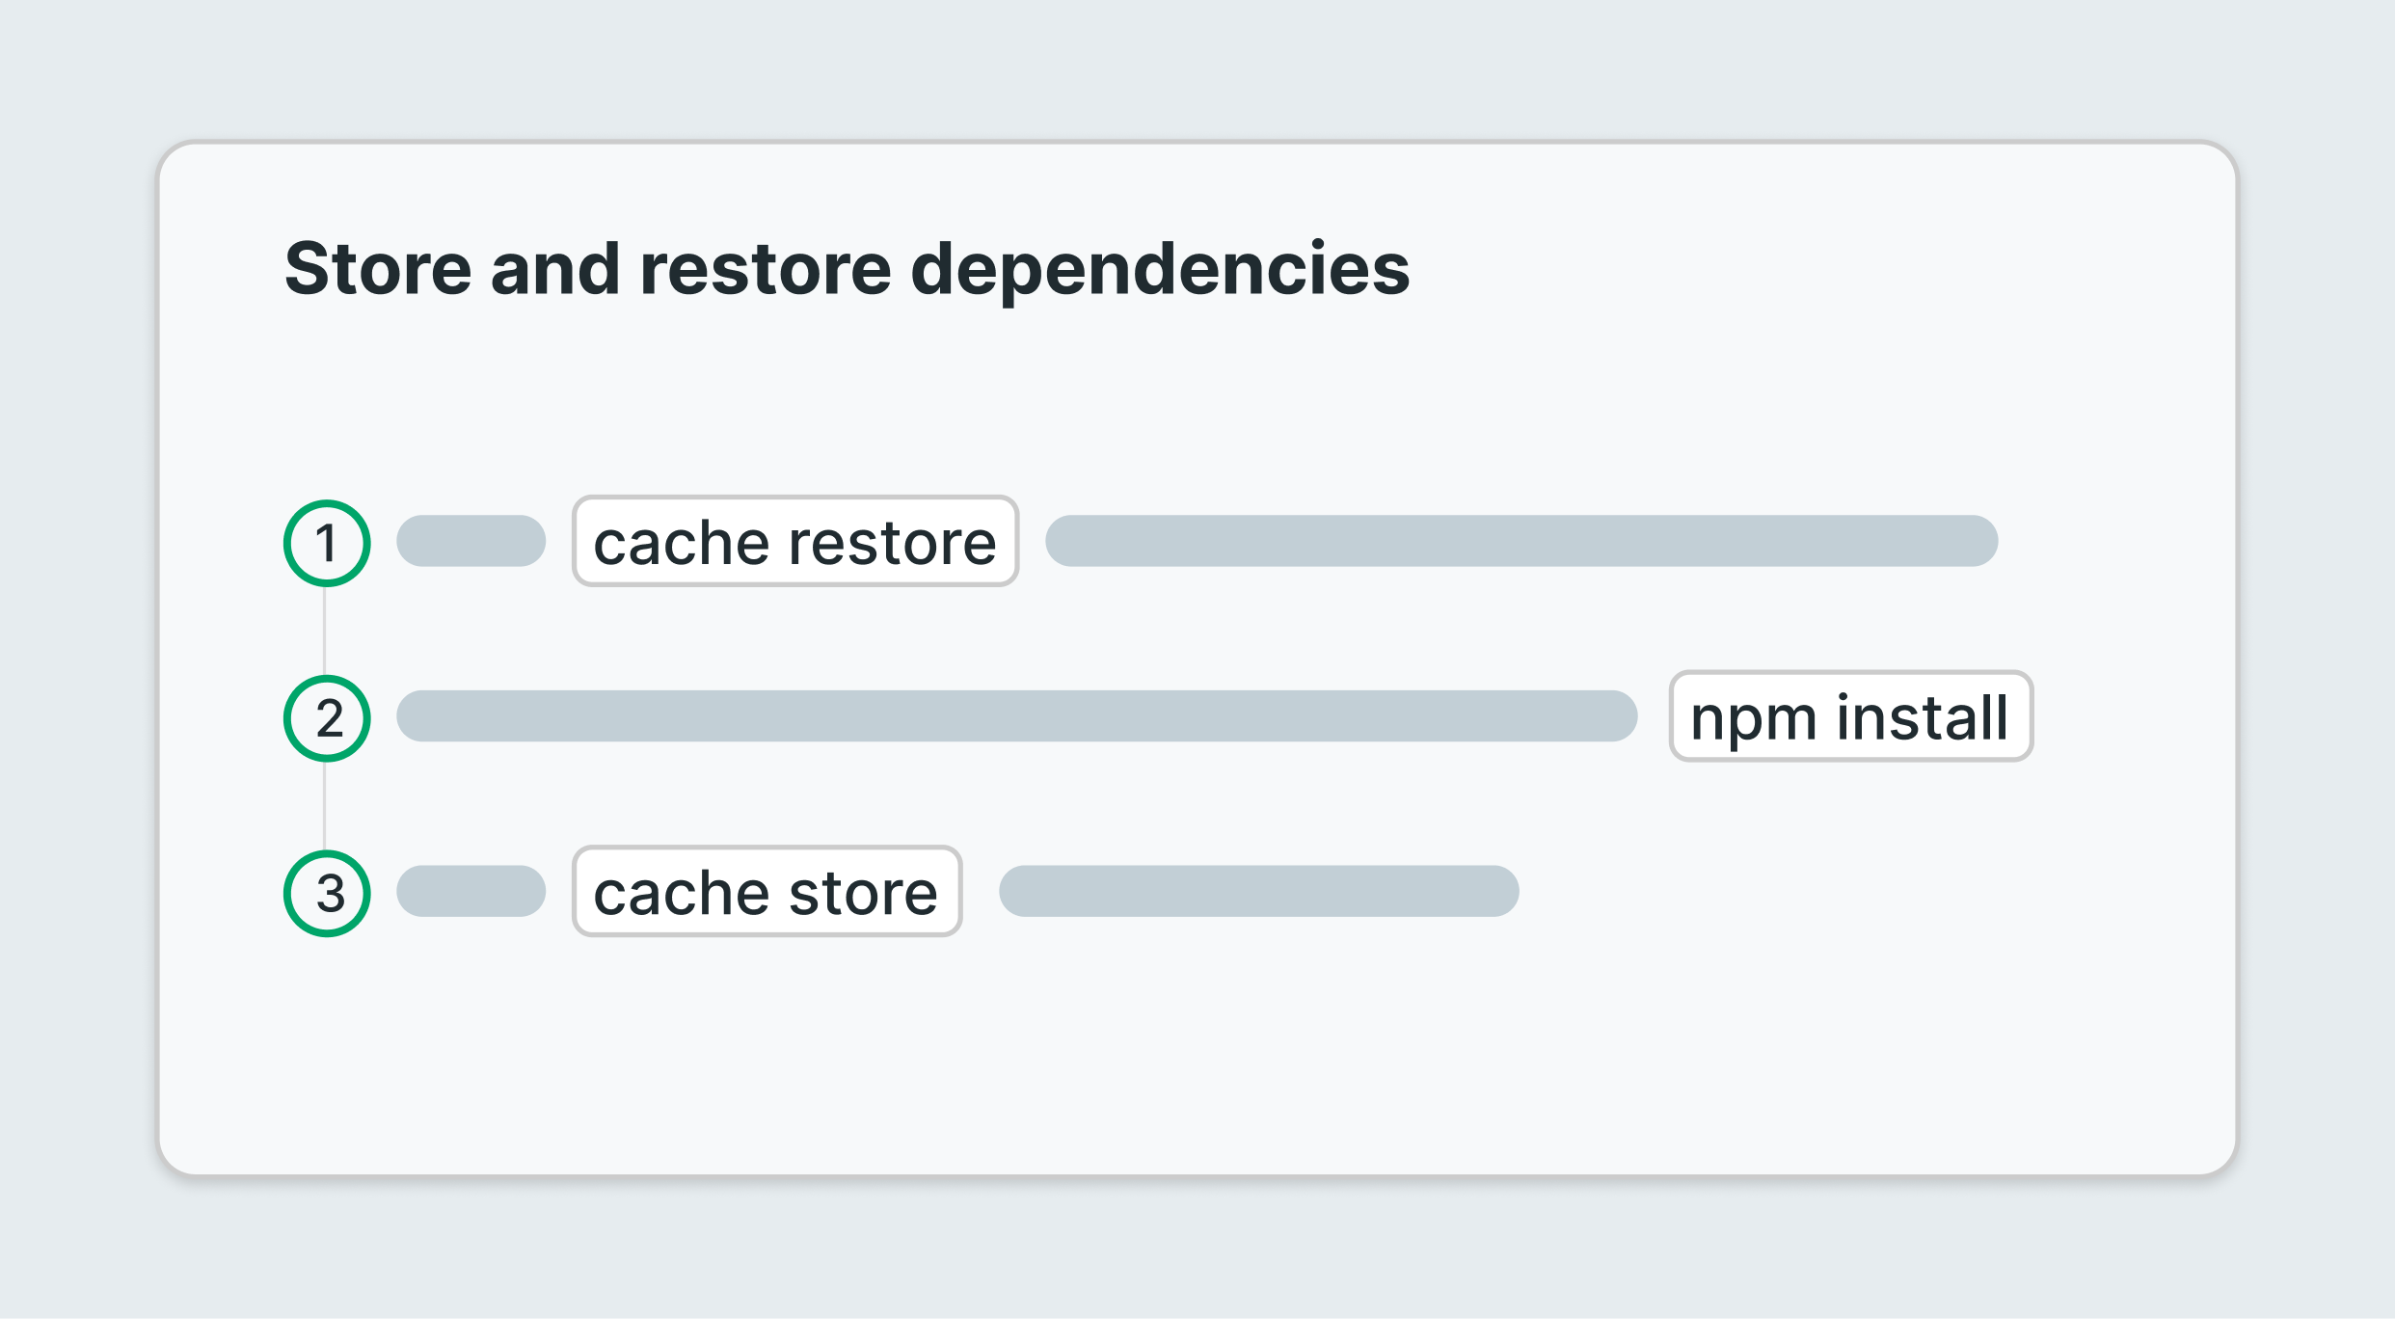Click the npm install label chip

1851,716
